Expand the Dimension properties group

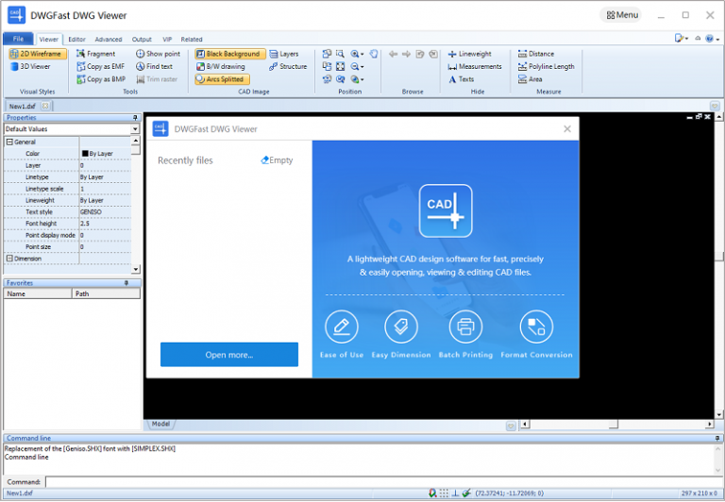(x=9, y=259)
